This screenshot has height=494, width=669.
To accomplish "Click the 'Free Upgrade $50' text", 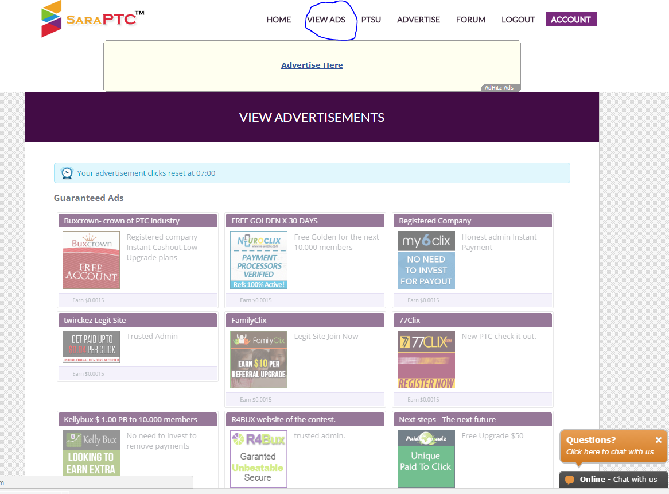I will (x=492, y=436).
